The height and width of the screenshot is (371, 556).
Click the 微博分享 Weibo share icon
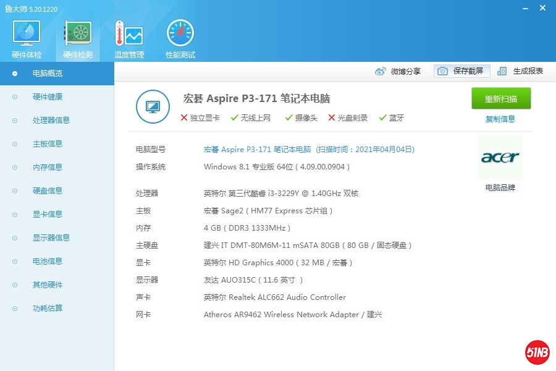pos(381,71)
